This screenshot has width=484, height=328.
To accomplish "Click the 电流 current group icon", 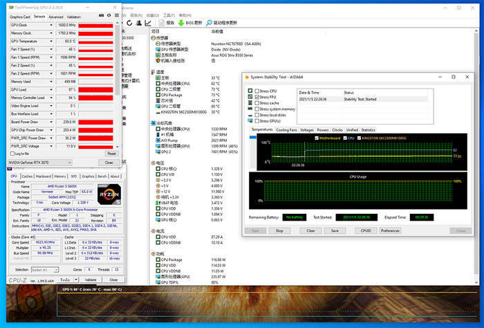I will 153,231.
